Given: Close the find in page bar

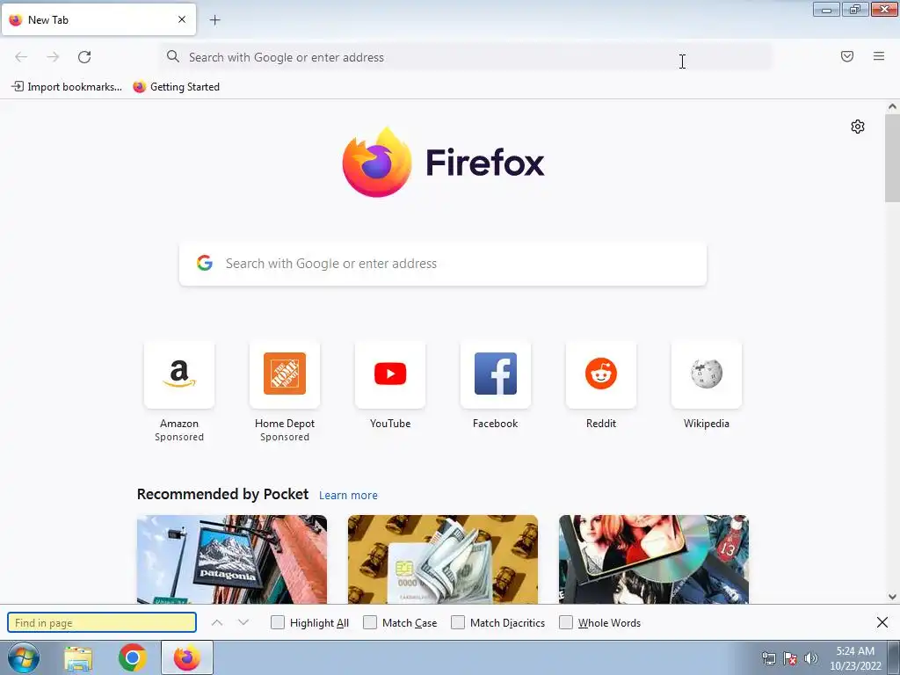Looking at the screenshot, I should 882,622.
